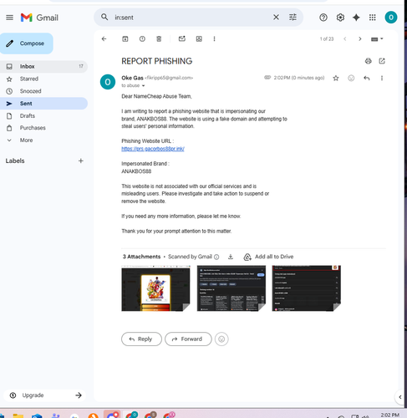
Task: Open the Snoozed folder
Action: tap(43, 91)
